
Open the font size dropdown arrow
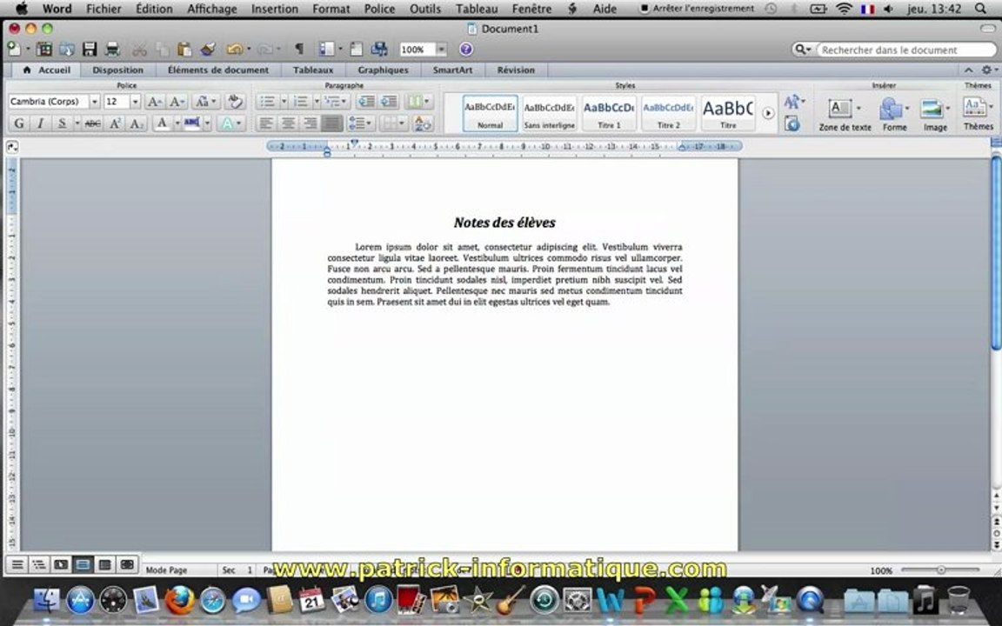point(135,102)
